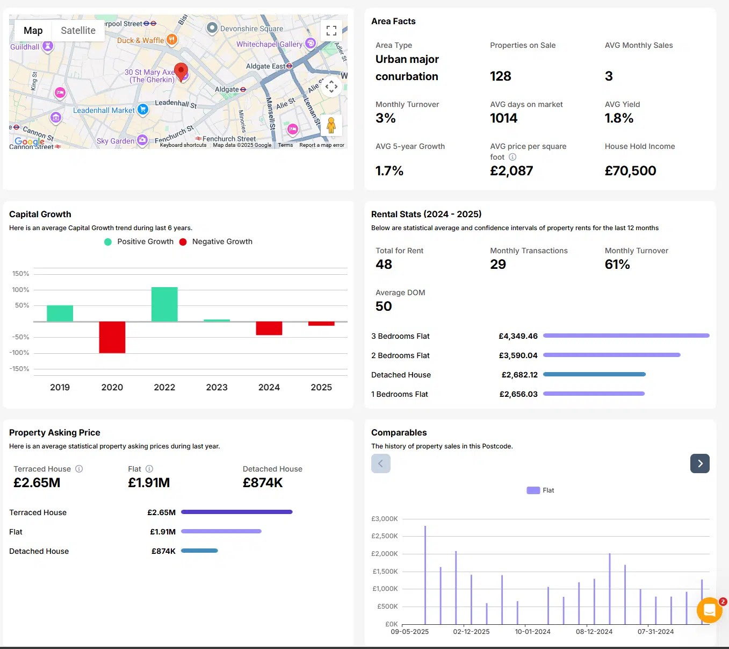Screen dimensions: 729x649
Task: Click the 09-05-2025 date axis label
Action: click(410, 632)
